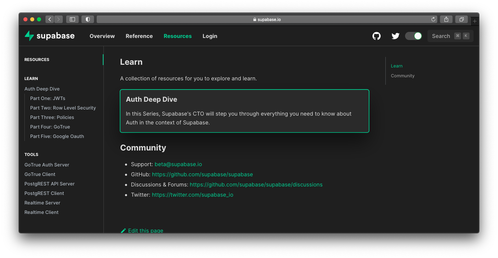Click the Edit this page link
Image resolution: width=498 pixels, height=258 pixels.
pos(146,231)
